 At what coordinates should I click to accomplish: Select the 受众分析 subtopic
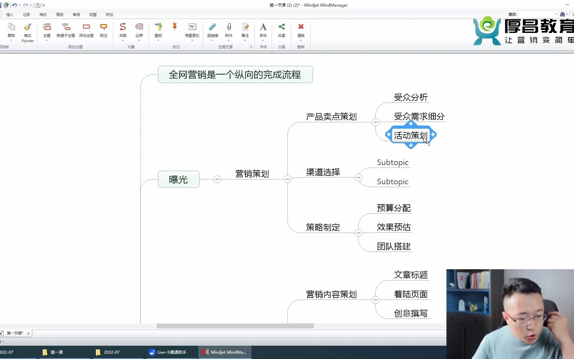[x=411, y=97]
